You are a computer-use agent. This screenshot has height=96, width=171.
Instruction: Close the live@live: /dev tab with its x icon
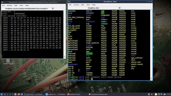tap(119, 8)
